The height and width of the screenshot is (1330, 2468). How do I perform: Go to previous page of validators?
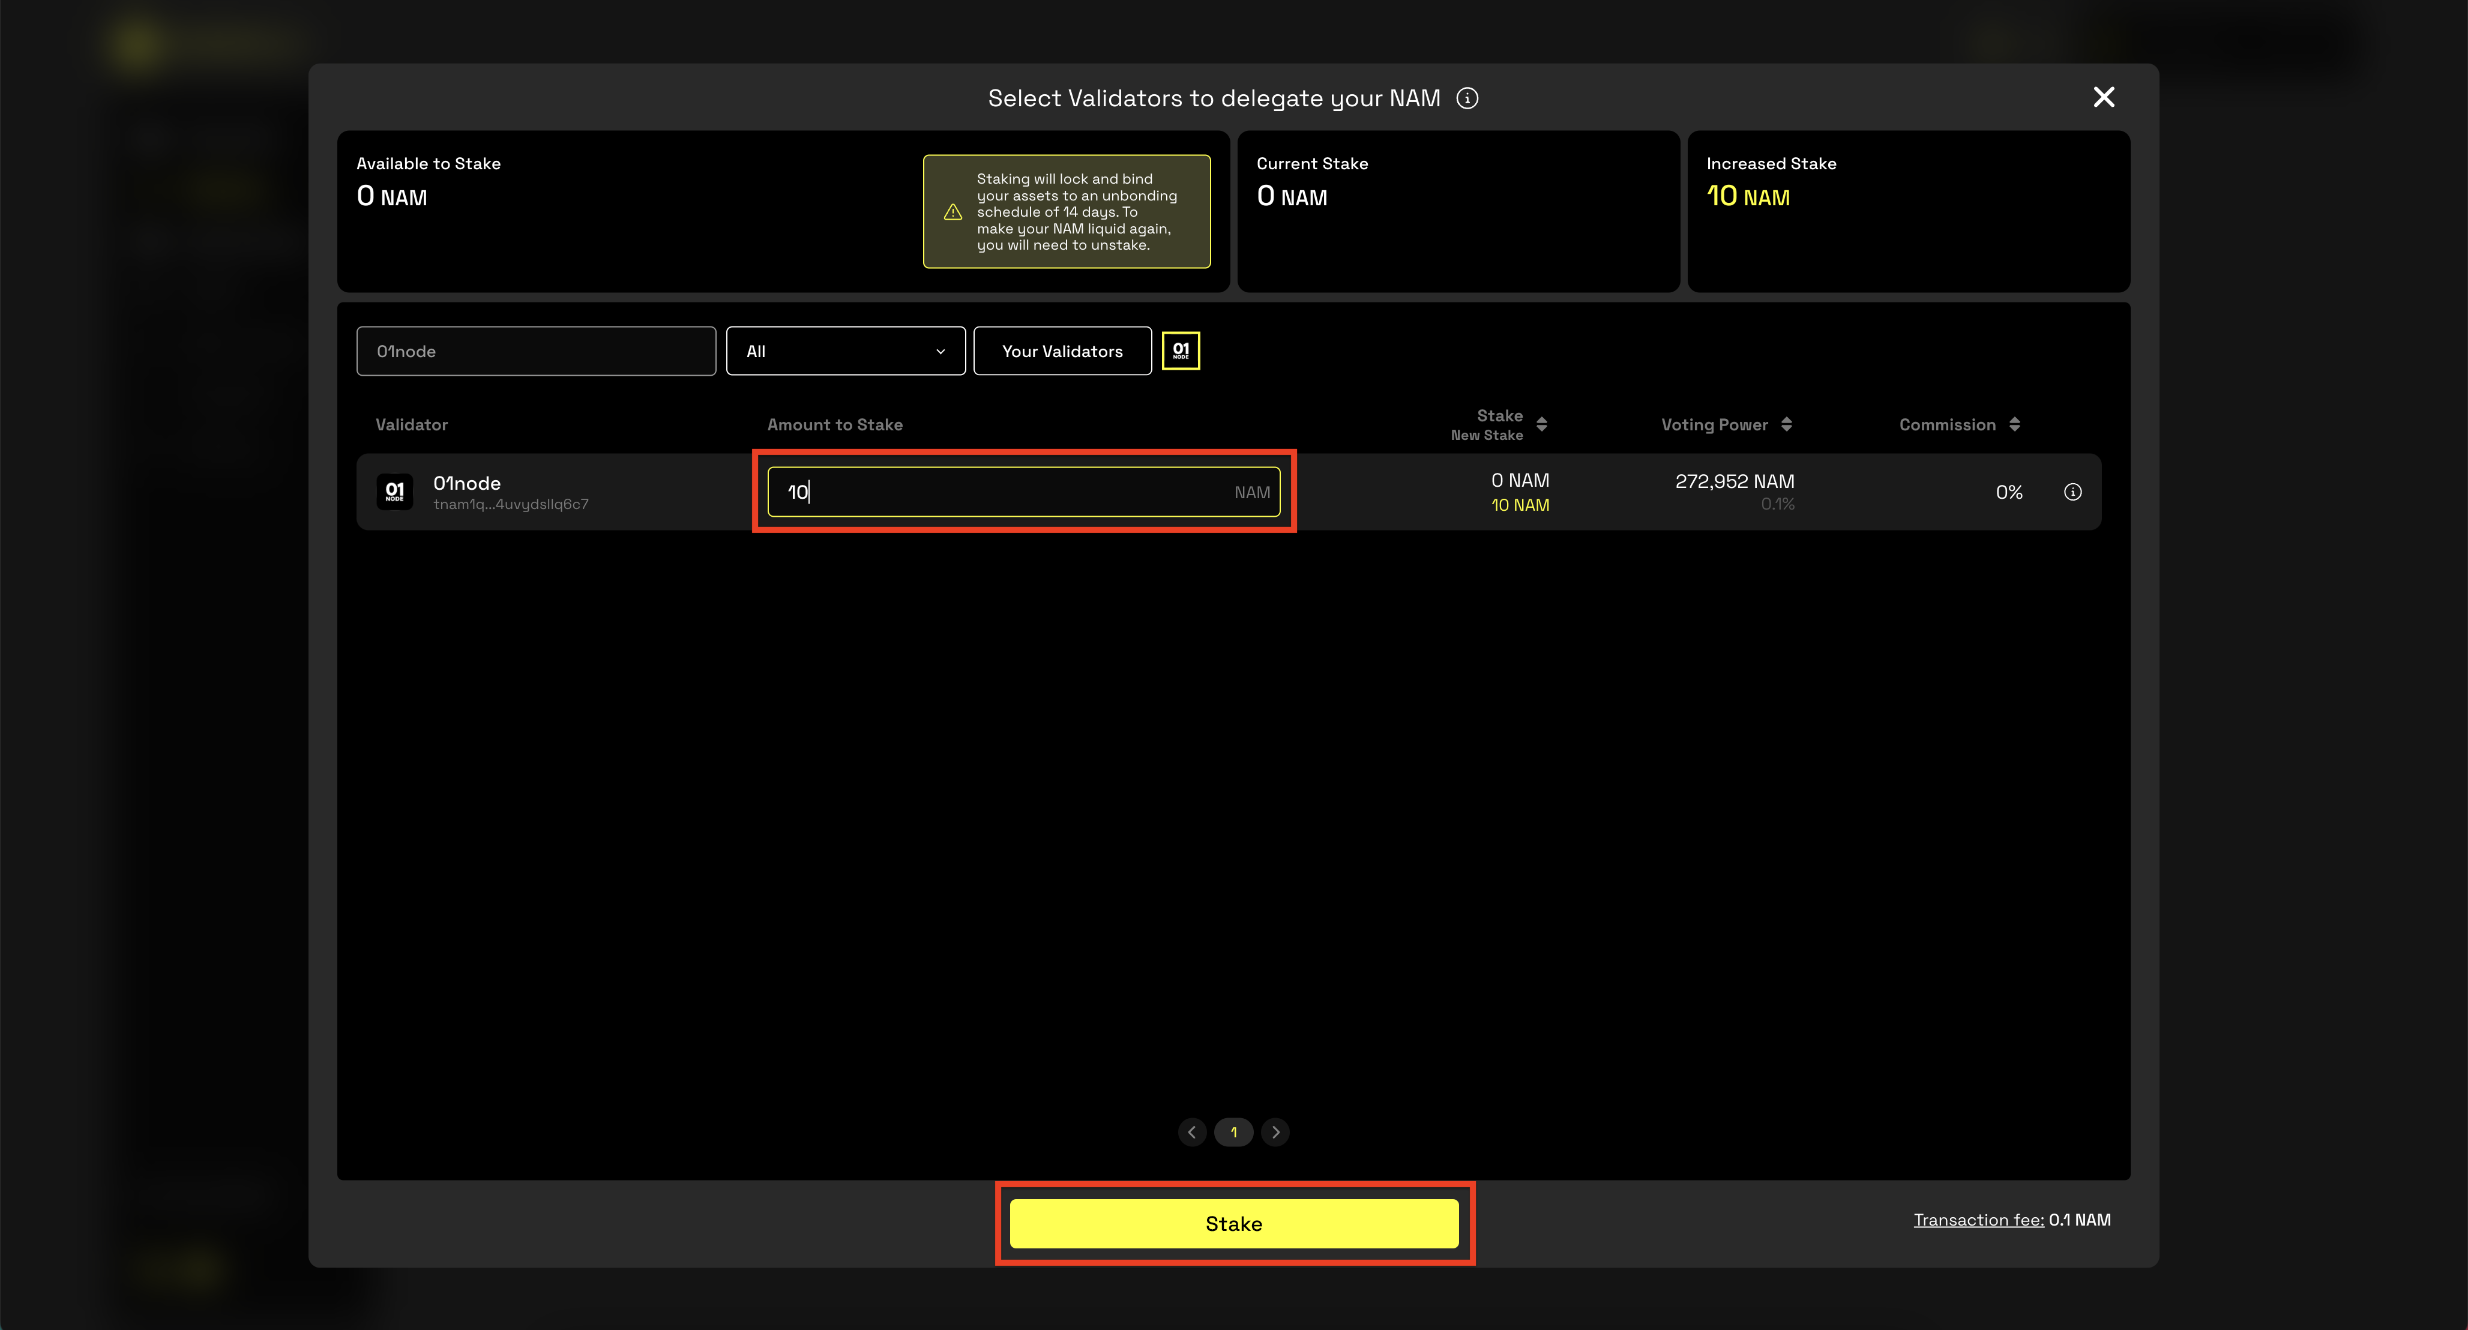point(1192,1132)
